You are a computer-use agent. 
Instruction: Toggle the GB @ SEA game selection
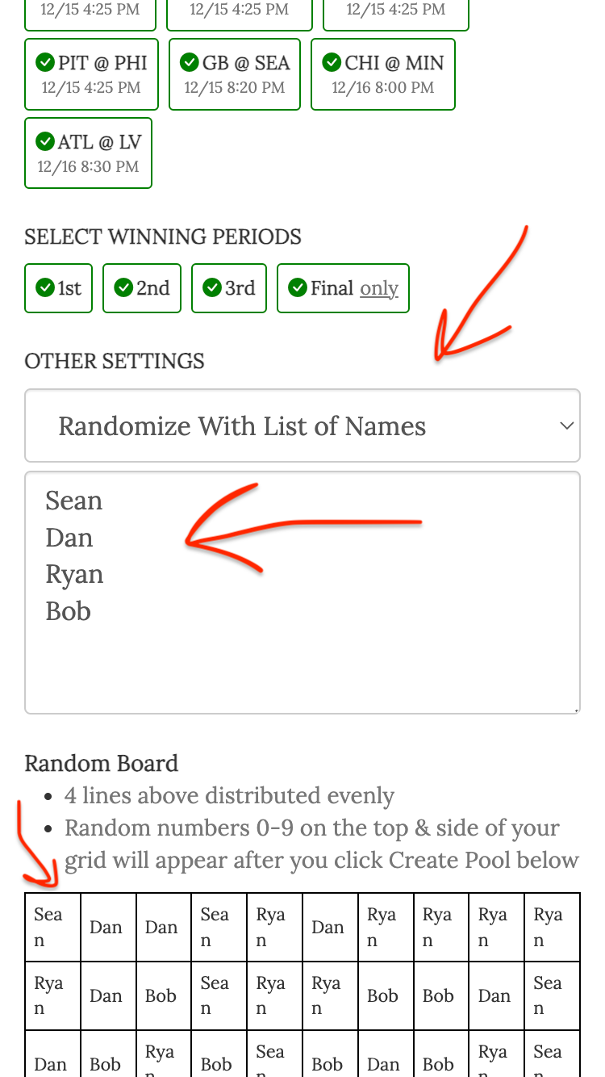coord(235,74)
